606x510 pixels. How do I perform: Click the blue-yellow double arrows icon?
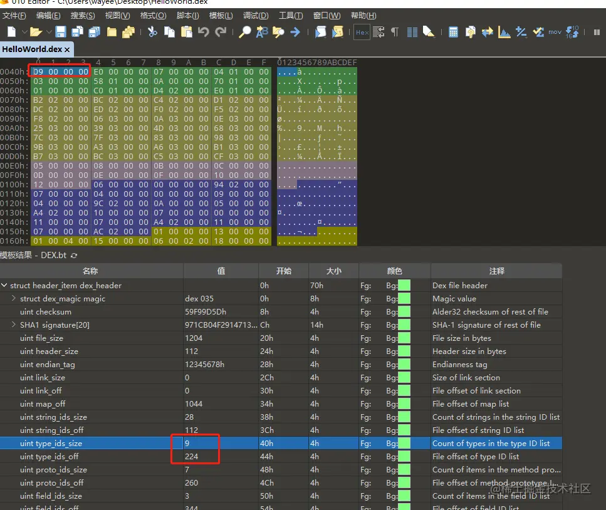(x=488, y=32)
